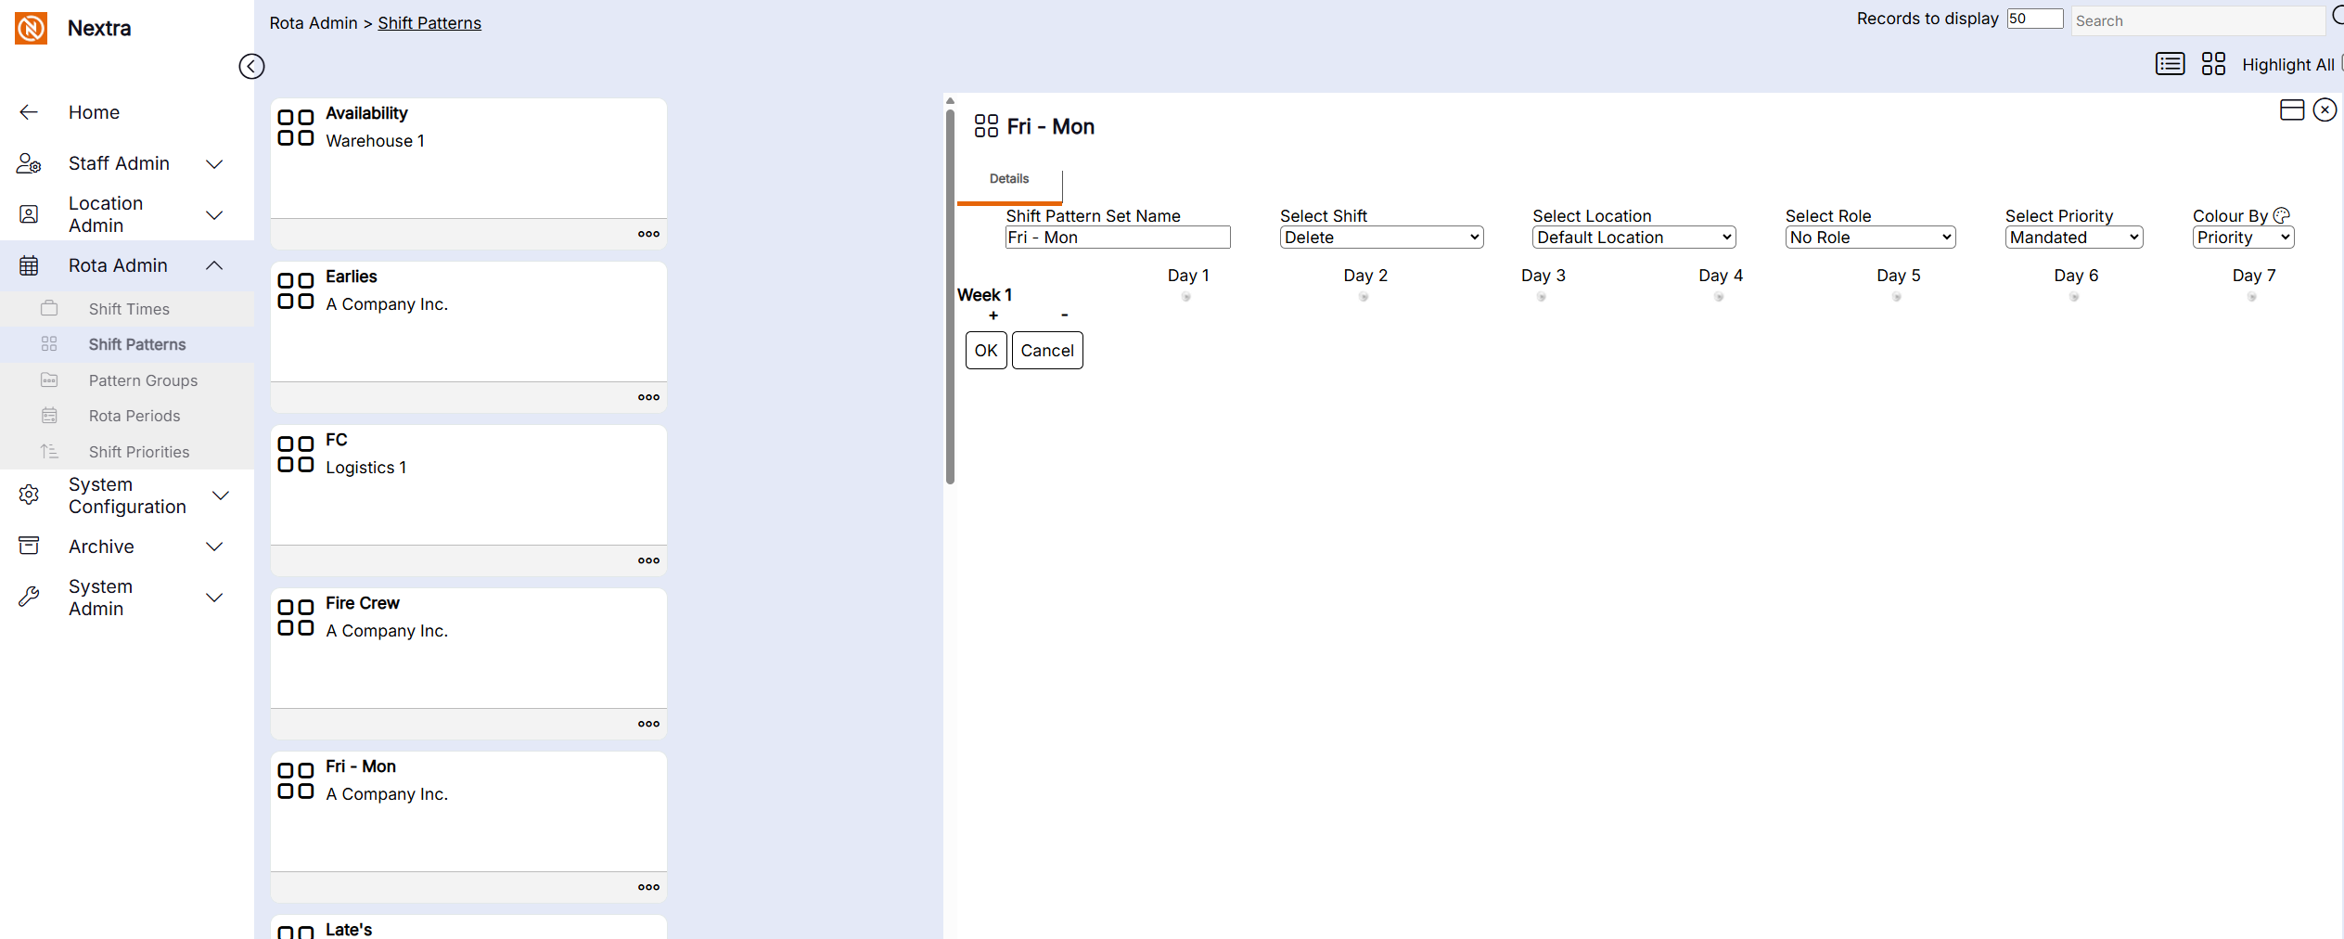Open the Select Location dropdown

click(1633, 238)
